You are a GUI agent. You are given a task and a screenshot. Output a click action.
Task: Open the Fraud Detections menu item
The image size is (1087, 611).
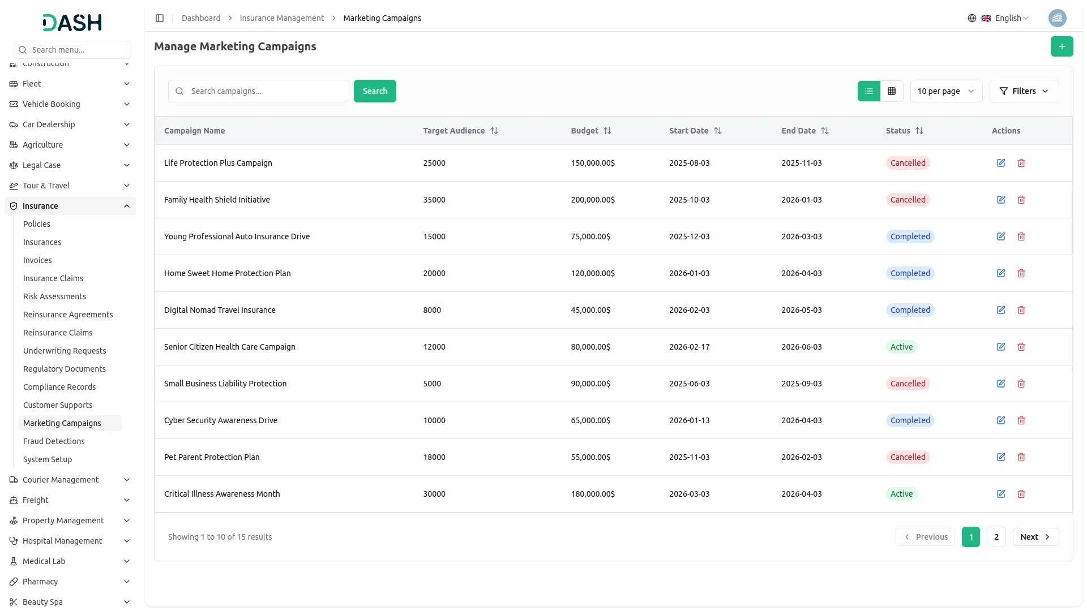(54, 441)
